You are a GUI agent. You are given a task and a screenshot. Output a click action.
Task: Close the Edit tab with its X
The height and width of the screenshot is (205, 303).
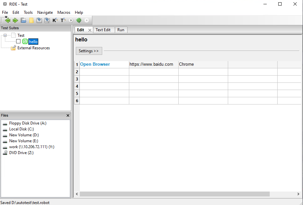click(90, 30)
